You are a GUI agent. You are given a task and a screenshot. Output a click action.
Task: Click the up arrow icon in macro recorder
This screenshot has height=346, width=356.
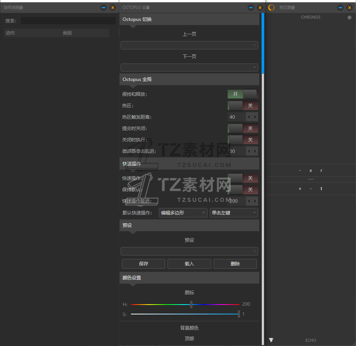321,189
